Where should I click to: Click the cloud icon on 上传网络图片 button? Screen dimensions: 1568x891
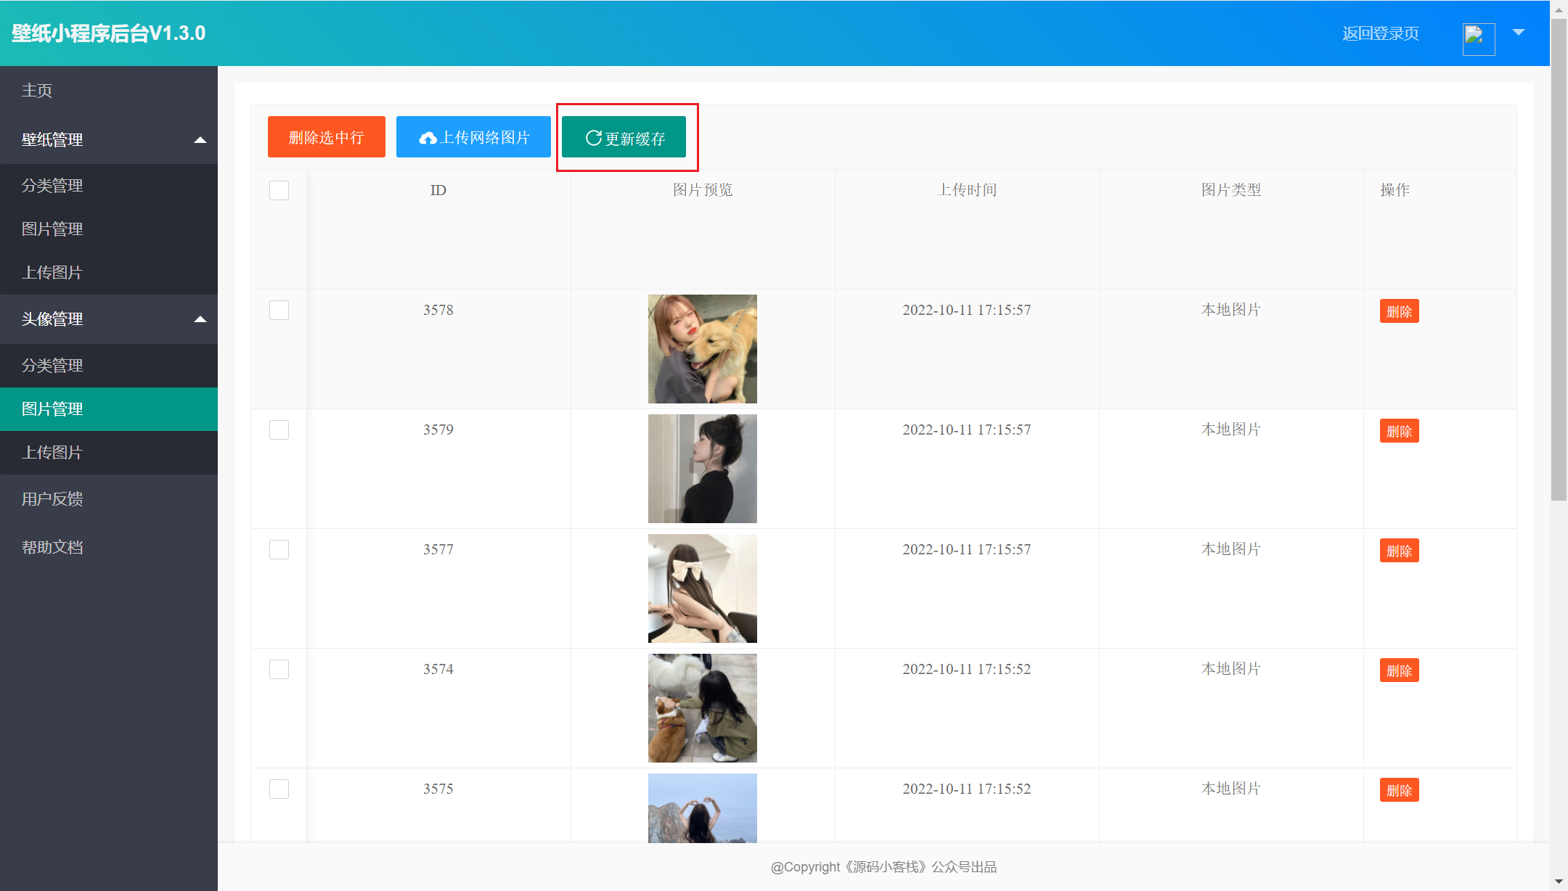(428, 137)
